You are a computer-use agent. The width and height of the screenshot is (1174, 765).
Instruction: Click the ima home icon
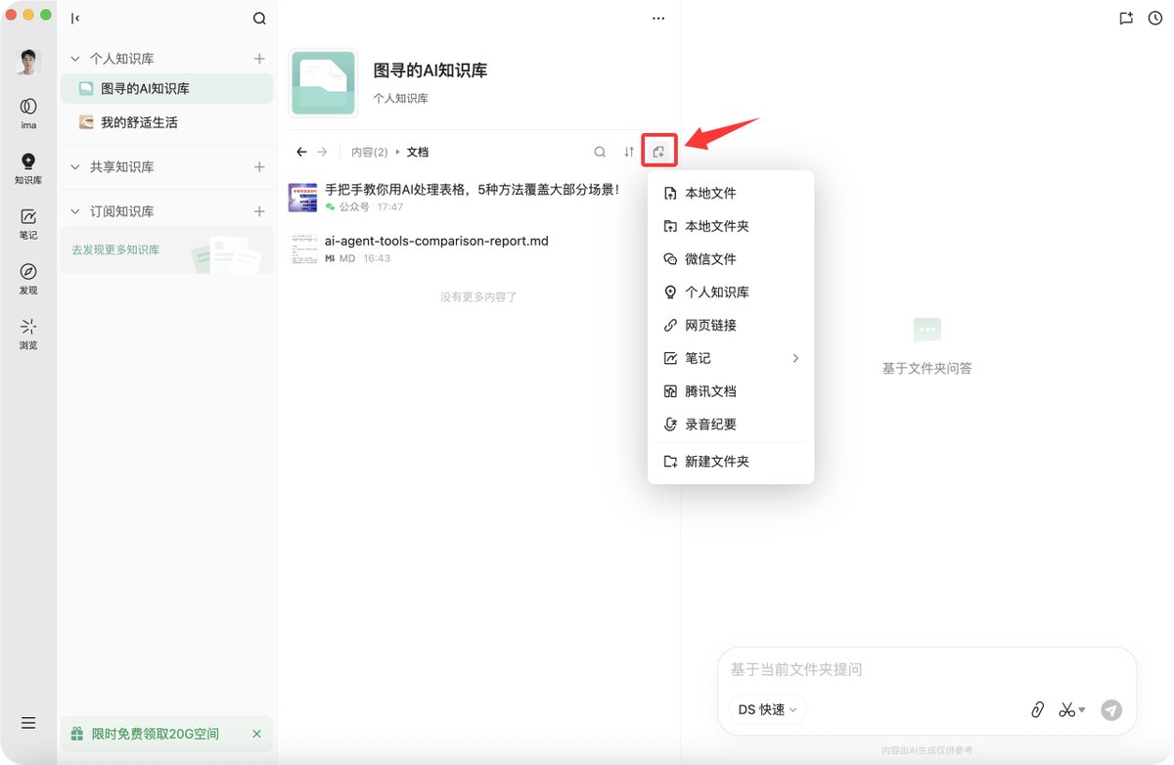[x=28, y=112]
